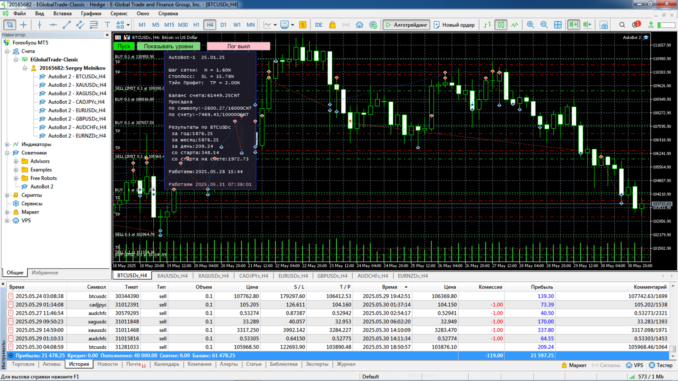Take a chart screenshot with camera icon

coord(603,25)
